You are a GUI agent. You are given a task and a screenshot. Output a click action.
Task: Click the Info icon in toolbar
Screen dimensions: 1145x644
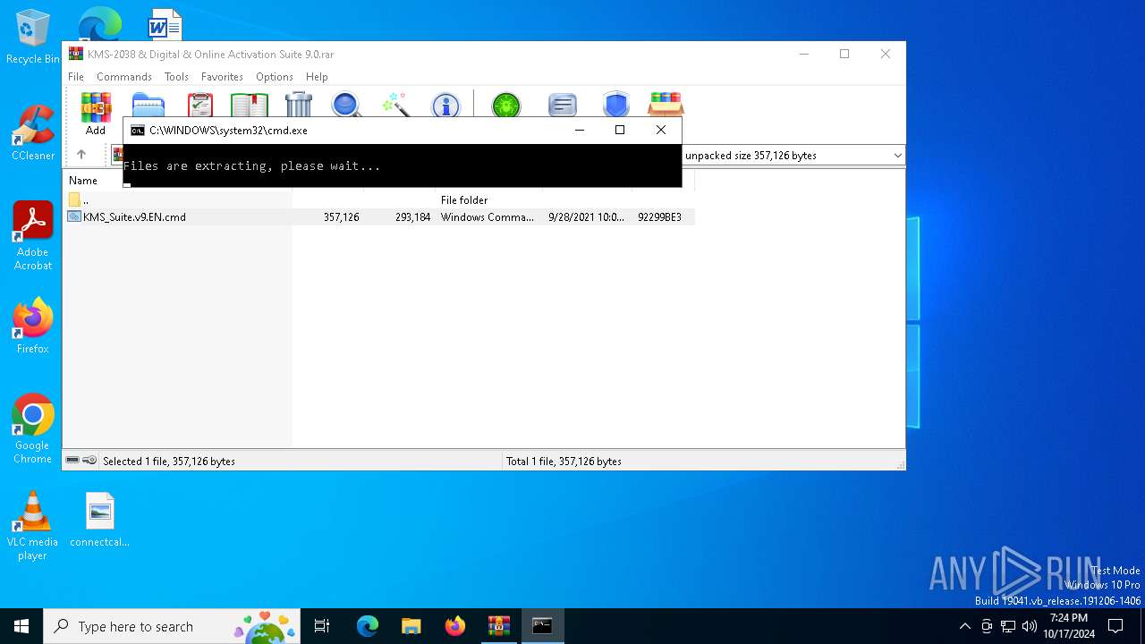(445, 105)
